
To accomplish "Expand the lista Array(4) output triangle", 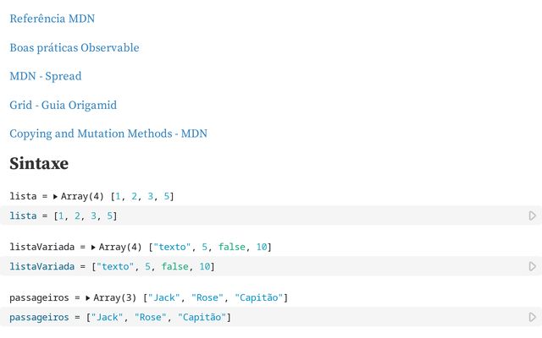I will click(x=56, y=196).
